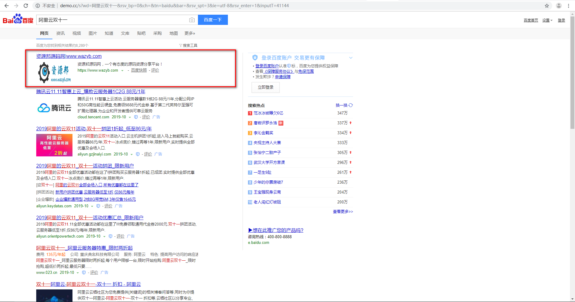Select the 网页 tab
This screenshot has height=302, width=575.
44,33
